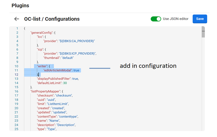Click the Plugins page heading
The height and width of the screenshot is (137, 217).
click(20, 5)
